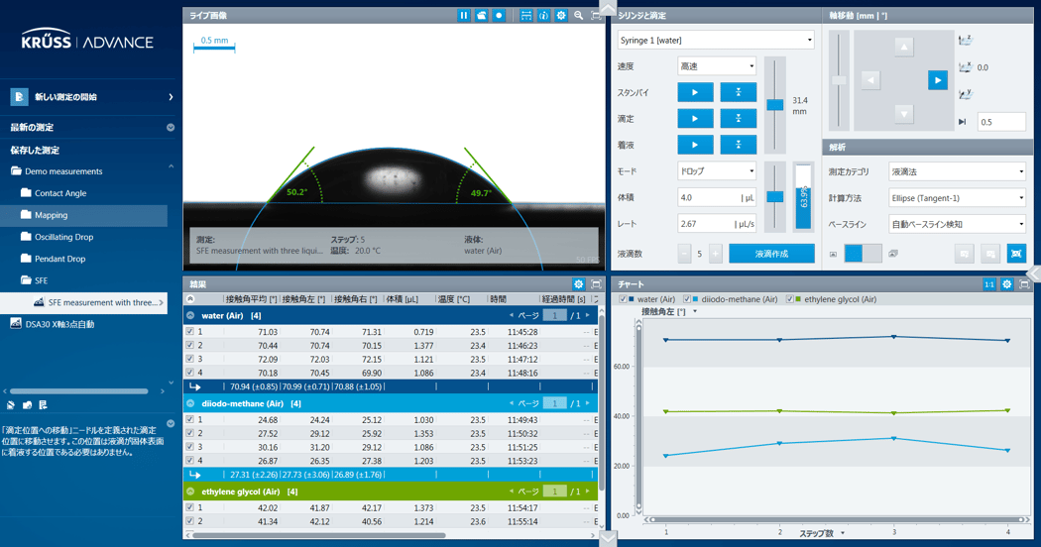Screen dimensions: 1041x547
Task: Open results panel settings gear
Action: coord(578,284)
